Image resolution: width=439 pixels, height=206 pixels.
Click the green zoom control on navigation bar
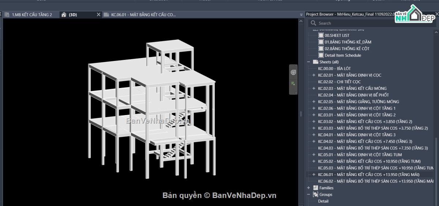coord(293,84)
